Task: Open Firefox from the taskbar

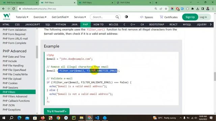Action: pos(43,118)
